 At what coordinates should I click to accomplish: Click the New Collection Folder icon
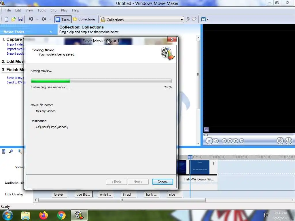[x=194, y=19]
